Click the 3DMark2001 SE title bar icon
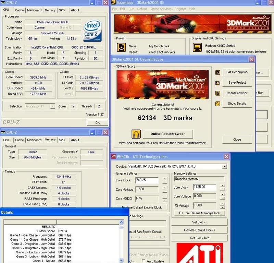 click(x=114, y=2)
